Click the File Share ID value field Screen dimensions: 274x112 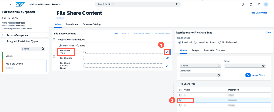[123, 58]
